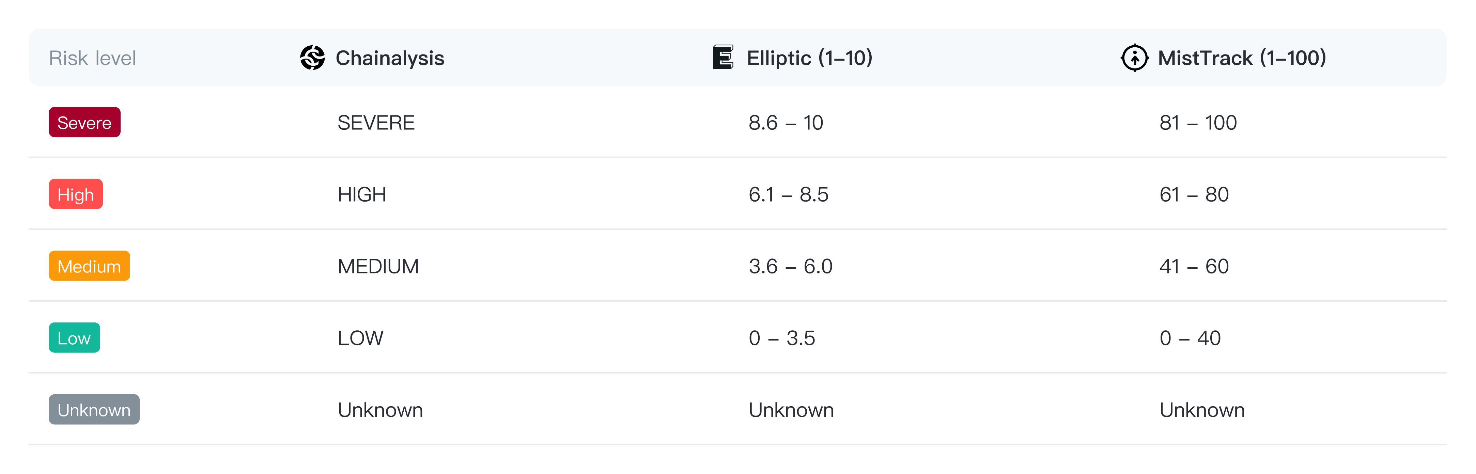Click the MistTrack logo icon
Image resolution: width=1476 pixels, height=474 pixels.
(x=1134, y=58)
